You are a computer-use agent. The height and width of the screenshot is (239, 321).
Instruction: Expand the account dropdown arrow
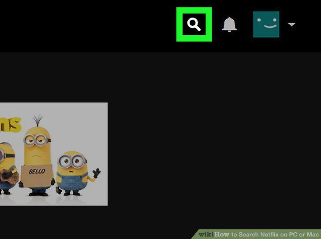pos(291,25)
